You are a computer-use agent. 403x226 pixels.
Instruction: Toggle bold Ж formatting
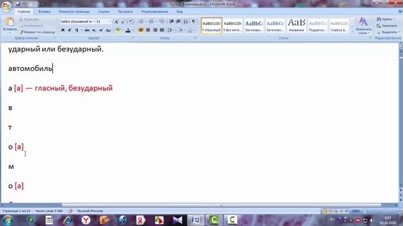click(x=63, y=30)
